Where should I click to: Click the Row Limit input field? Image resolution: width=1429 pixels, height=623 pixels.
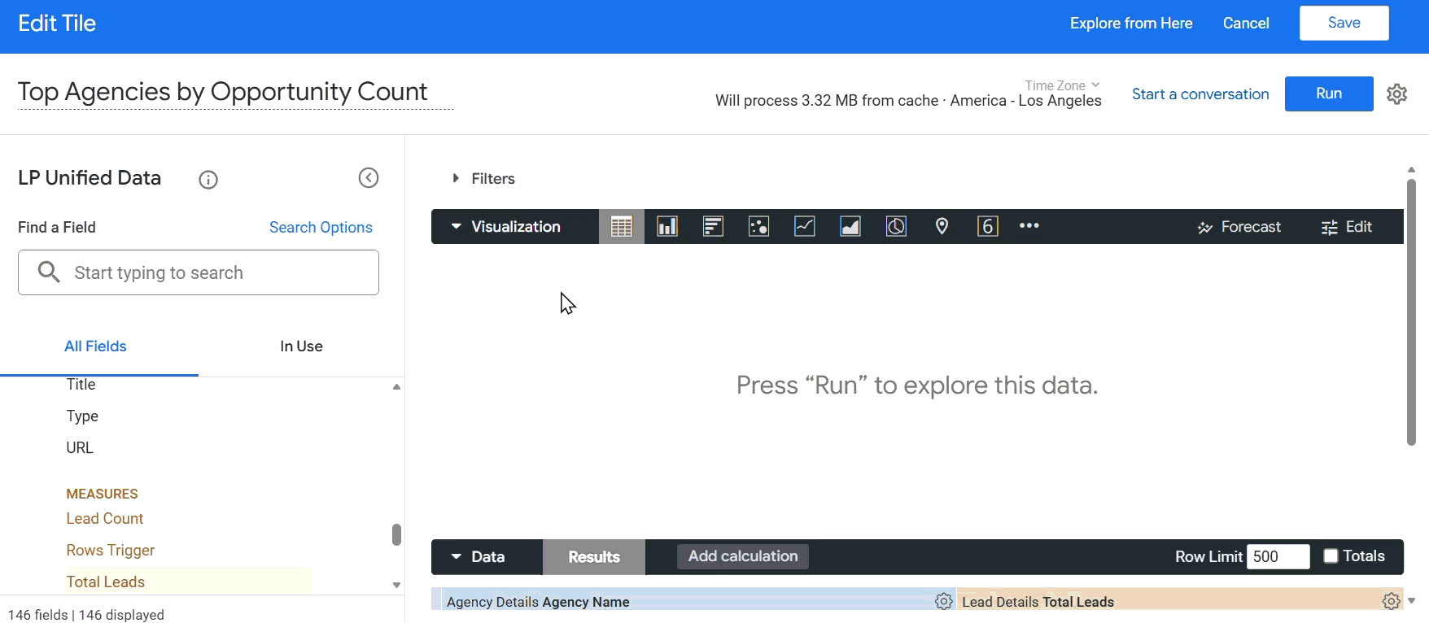[x=1278, y=556]
